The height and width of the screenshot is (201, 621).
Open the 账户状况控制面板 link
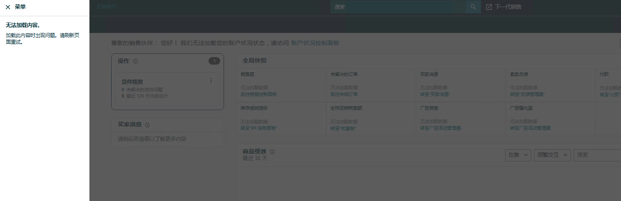click(x=315, y=43)
